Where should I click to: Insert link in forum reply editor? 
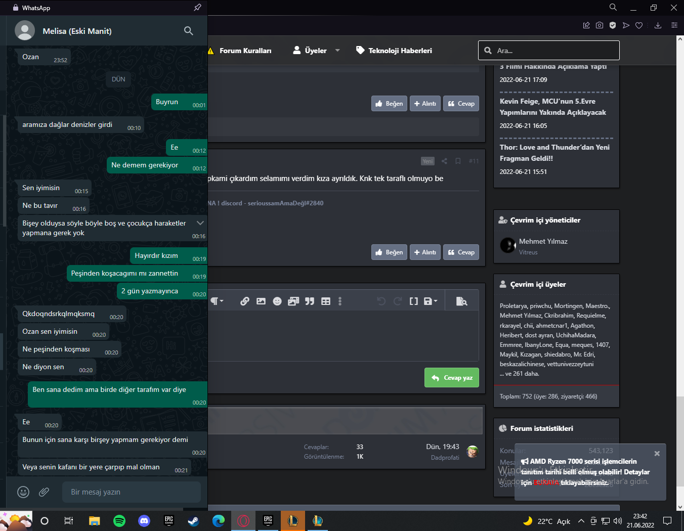click(x=245, y=301)
